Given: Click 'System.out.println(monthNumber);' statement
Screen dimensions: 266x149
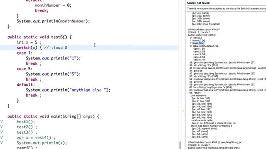Looking at the screenshot, I should point(53,21).
